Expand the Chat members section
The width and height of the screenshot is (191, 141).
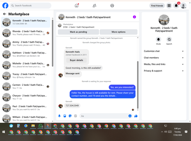[x=164, y=58]
